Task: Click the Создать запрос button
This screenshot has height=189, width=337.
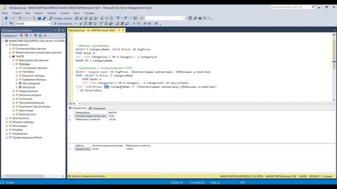Action: tap(61, 18)
